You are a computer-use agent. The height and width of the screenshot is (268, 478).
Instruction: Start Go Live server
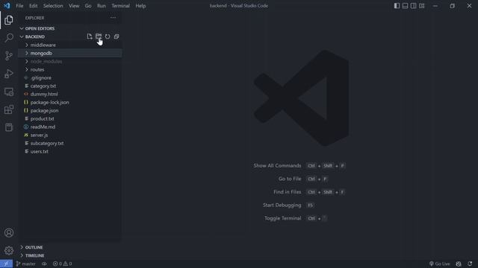point(439,264)
